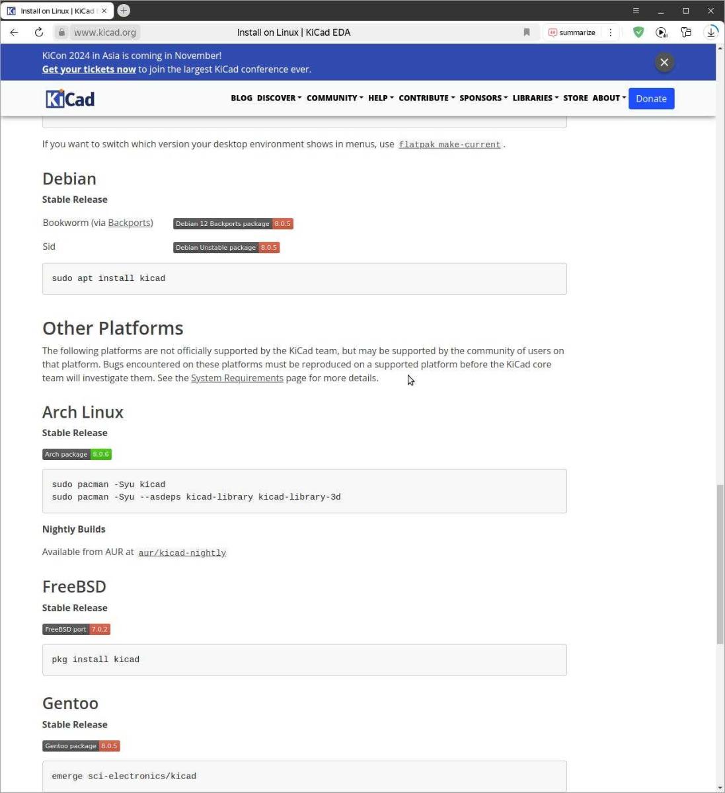Click the KiCad logo

70,98
